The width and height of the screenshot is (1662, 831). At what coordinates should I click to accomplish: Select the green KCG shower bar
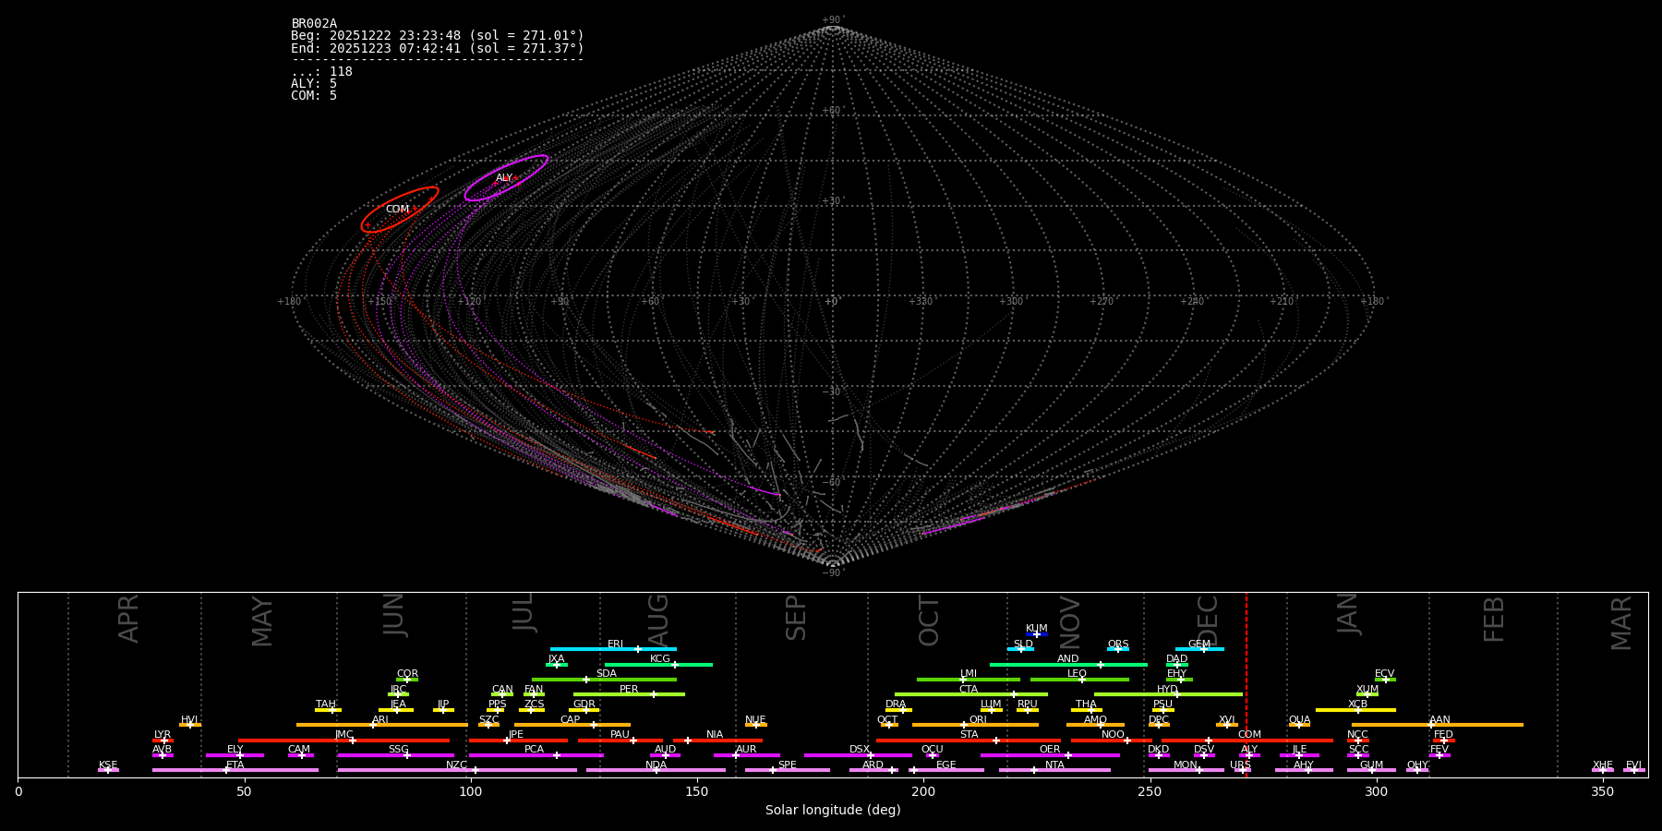coord(658,664)
